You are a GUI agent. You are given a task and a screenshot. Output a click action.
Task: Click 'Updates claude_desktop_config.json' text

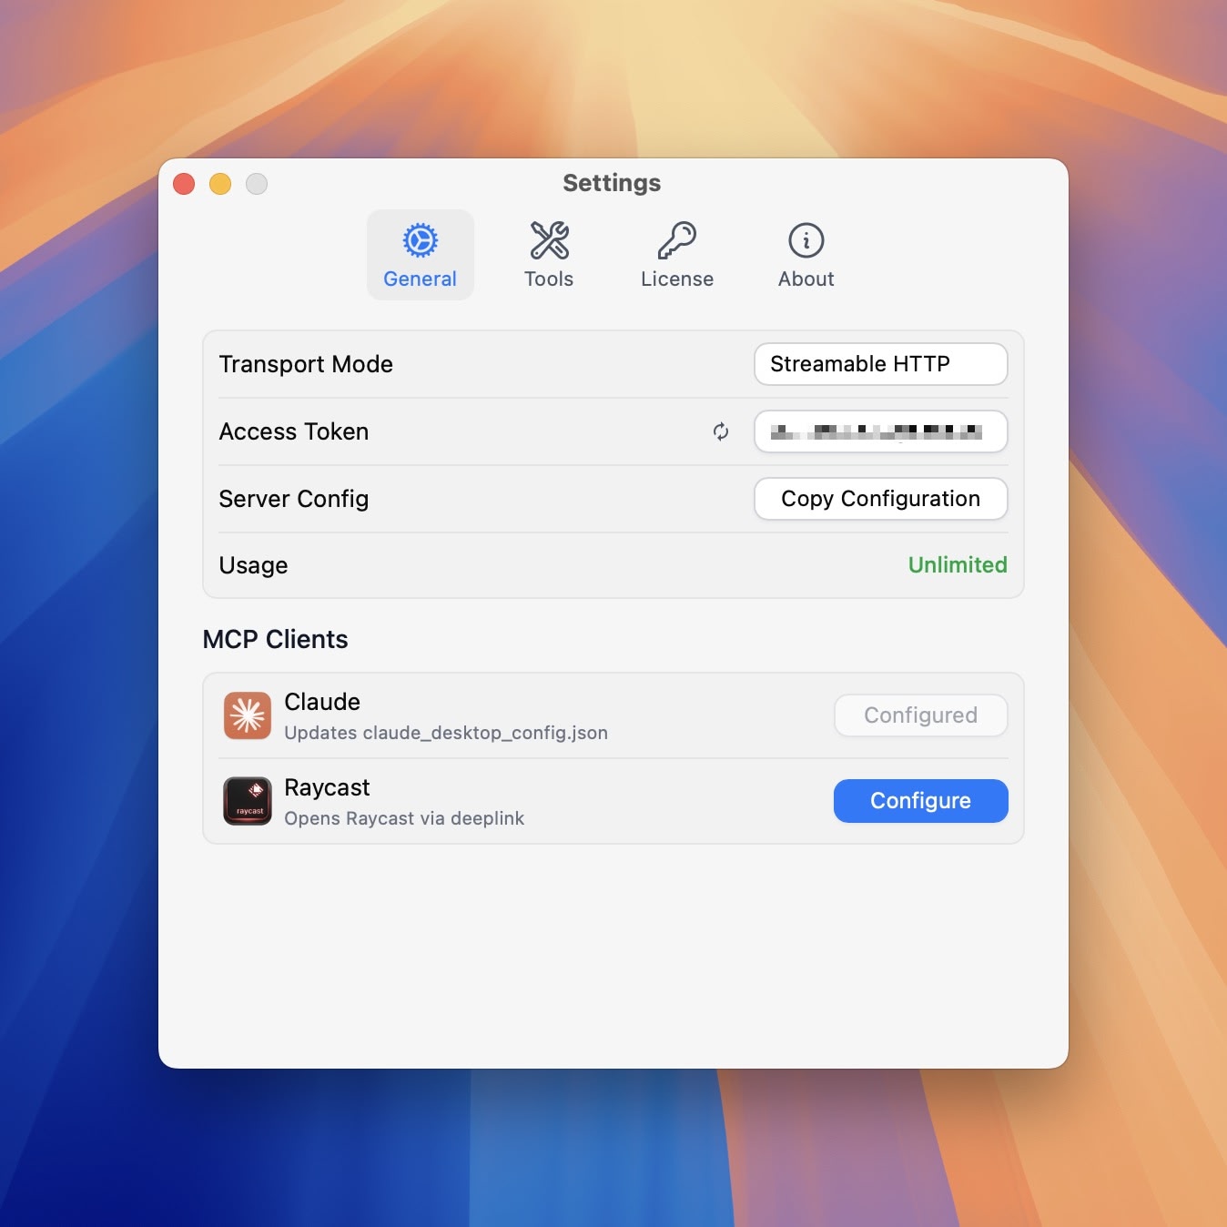pyautogui.click(x=446, y=733)
